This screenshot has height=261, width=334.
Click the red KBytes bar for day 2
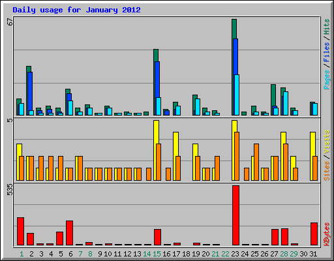click(30, 239)
